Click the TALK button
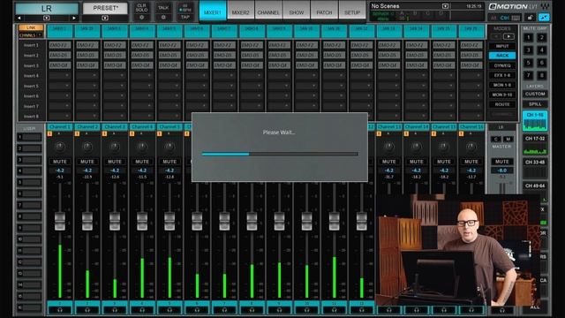565x318 pixels. click(163, 8)
